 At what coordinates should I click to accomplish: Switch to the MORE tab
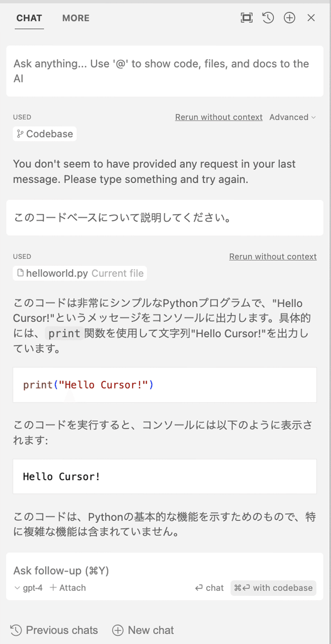[x=75, y=18]
